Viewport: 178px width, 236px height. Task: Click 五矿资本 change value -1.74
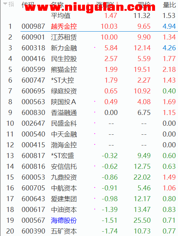pyautogui.click(x=109, y=231)
